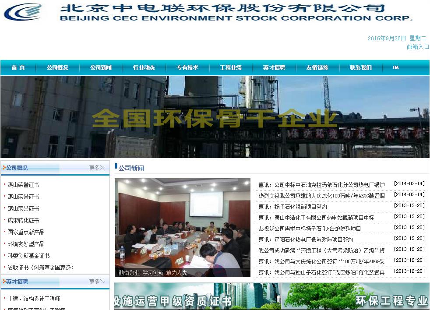Click the meeting room news photo
This screenshot has height=310, width=430.
[183, 227]
